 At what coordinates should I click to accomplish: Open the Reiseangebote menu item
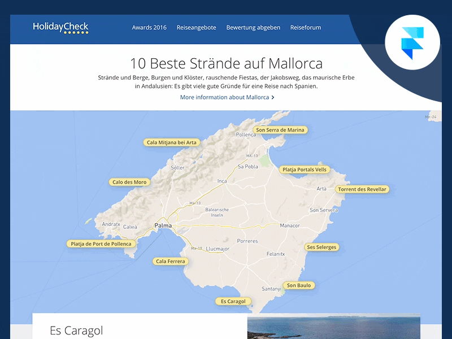pyautogui.click(x=196, y=27)
